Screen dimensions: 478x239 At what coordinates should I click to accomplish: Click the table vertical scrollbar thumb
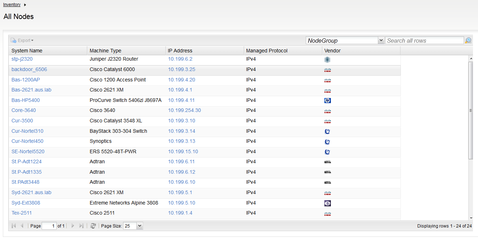471,110
